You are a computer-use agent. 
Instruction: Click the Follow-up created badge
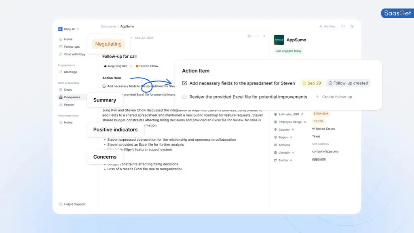click(x=348, y=83)
